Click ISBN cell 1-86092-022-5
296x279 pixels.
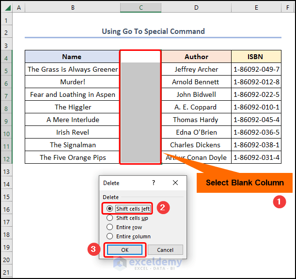pyautogui.click(x=256, y=94)
